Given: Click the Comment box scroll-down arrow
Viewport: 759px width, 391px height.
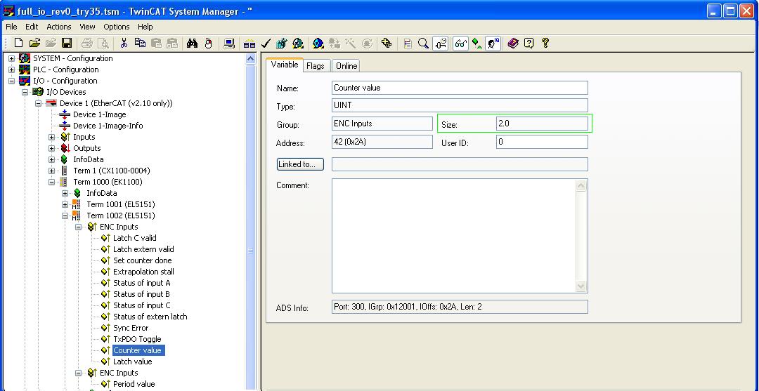Looking at the screenshot, I should (581, 286).
